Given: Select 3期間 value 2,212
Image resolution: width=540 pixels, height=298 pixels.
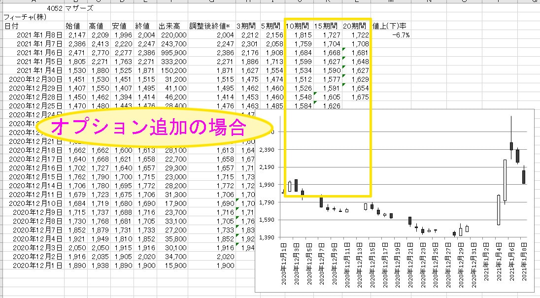Looking at the screenshot, I should (248, 35).
